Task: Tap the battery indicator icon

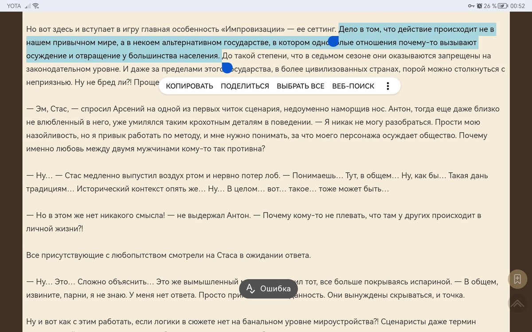Action: [x=502, y=6]
